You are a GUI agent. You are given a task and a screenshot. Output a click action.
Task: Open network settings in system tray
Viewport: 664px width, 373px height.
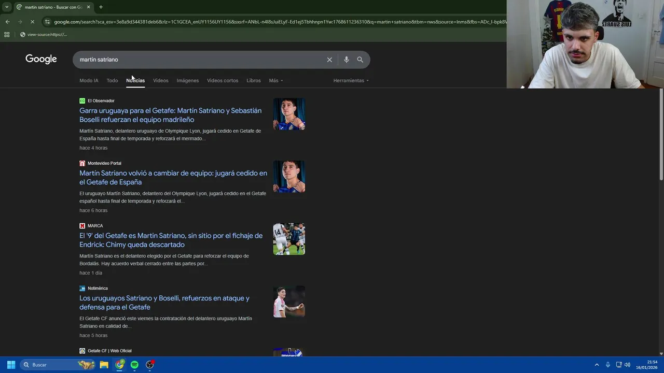coord(619,365)
